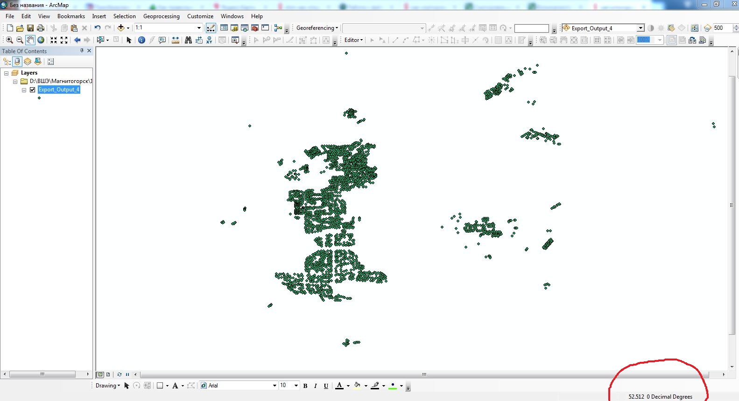Screen dimensions: 739x401
Task: Uncheck the Export_Output_4 layer checkbox
Action: 33,90
